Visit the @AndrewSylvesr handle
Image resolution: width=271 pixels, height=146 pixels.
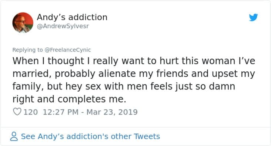[x=63, y=26]
